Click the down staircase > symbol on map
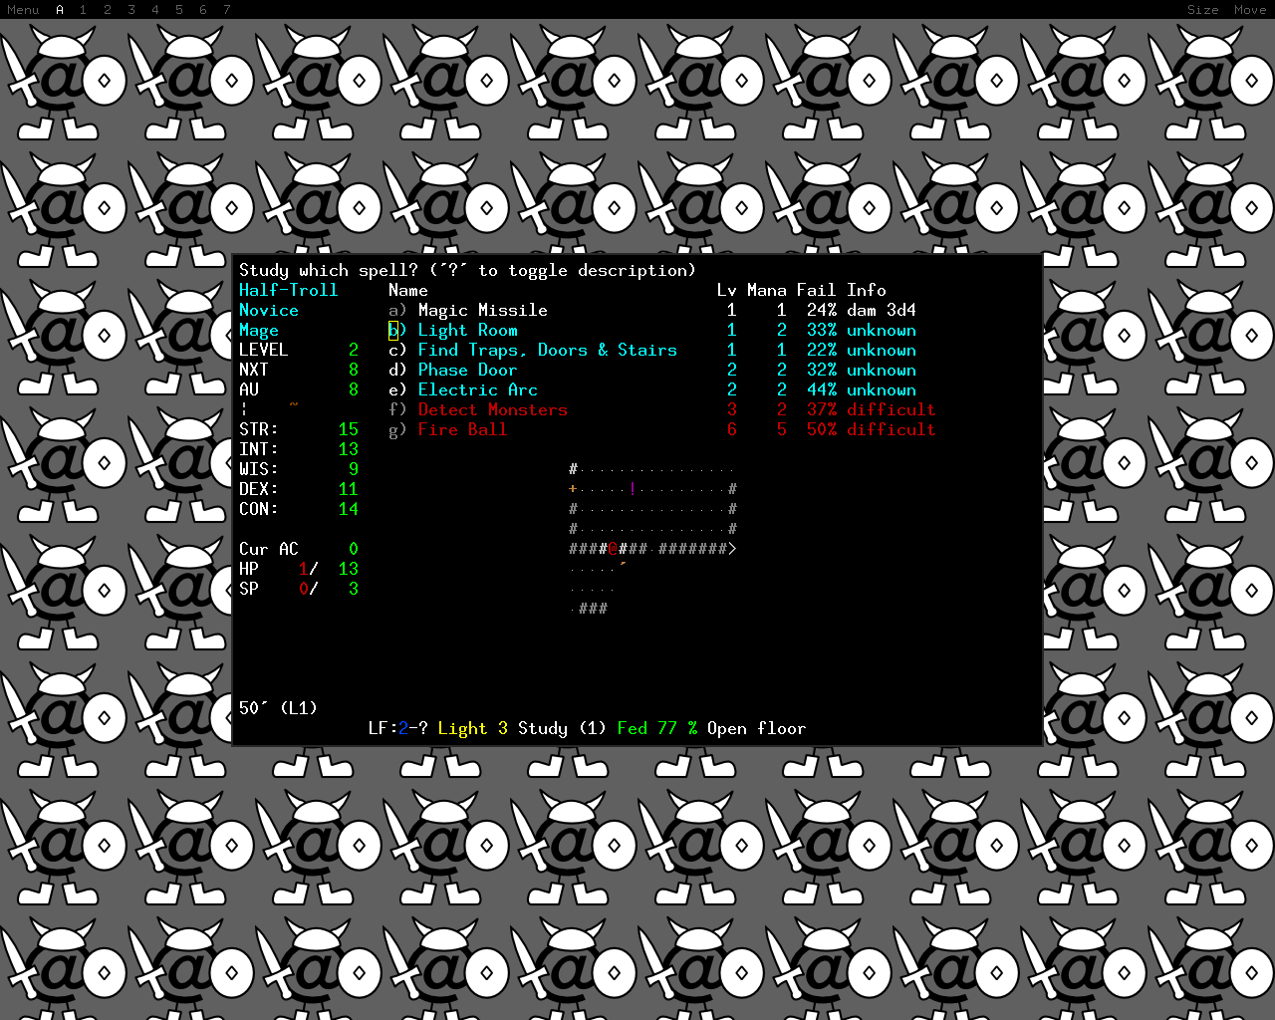The height and width of the screenshot is (1020, 1275). (x=732, y=549)
